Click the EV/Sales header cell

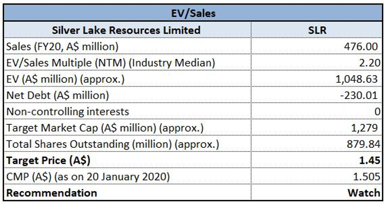(193, 13)
